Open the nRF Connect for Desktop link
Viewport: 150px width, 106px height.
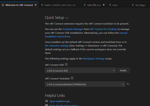[103, 29]
